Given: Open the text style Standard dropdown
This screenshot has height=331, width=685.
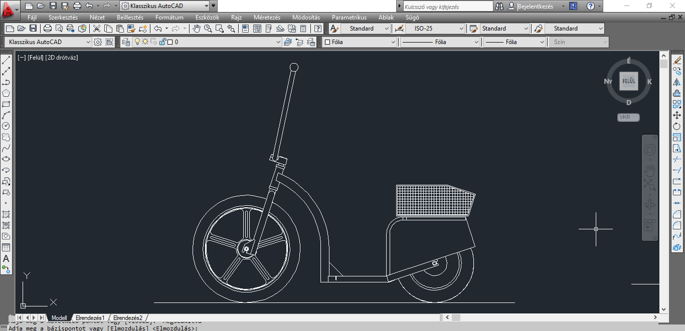Looking at the screenshot, I should pos(386,29).
